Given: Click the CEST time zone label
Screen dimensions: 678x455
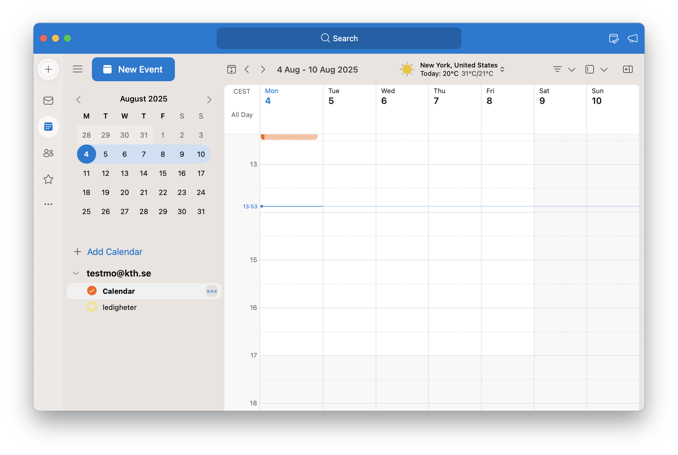Looking at the screenshot, I should (242, 91).
